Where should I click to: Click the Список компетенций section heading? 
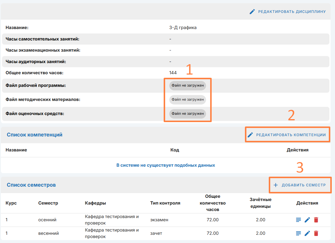tap(34, 135)
